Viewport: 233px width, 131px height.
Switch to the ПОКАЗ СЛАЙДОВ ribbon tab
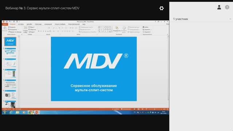[x=60, y=24]
